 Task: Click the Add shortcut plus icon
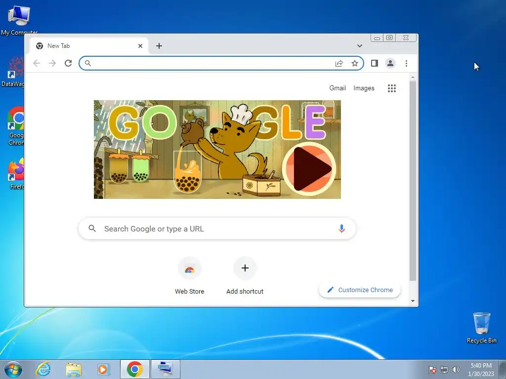click(245, 268)
